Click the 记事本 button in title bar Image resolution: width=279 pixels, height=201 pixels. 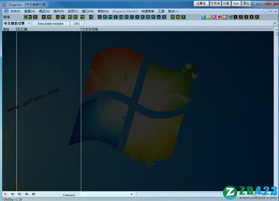point(201,3)
